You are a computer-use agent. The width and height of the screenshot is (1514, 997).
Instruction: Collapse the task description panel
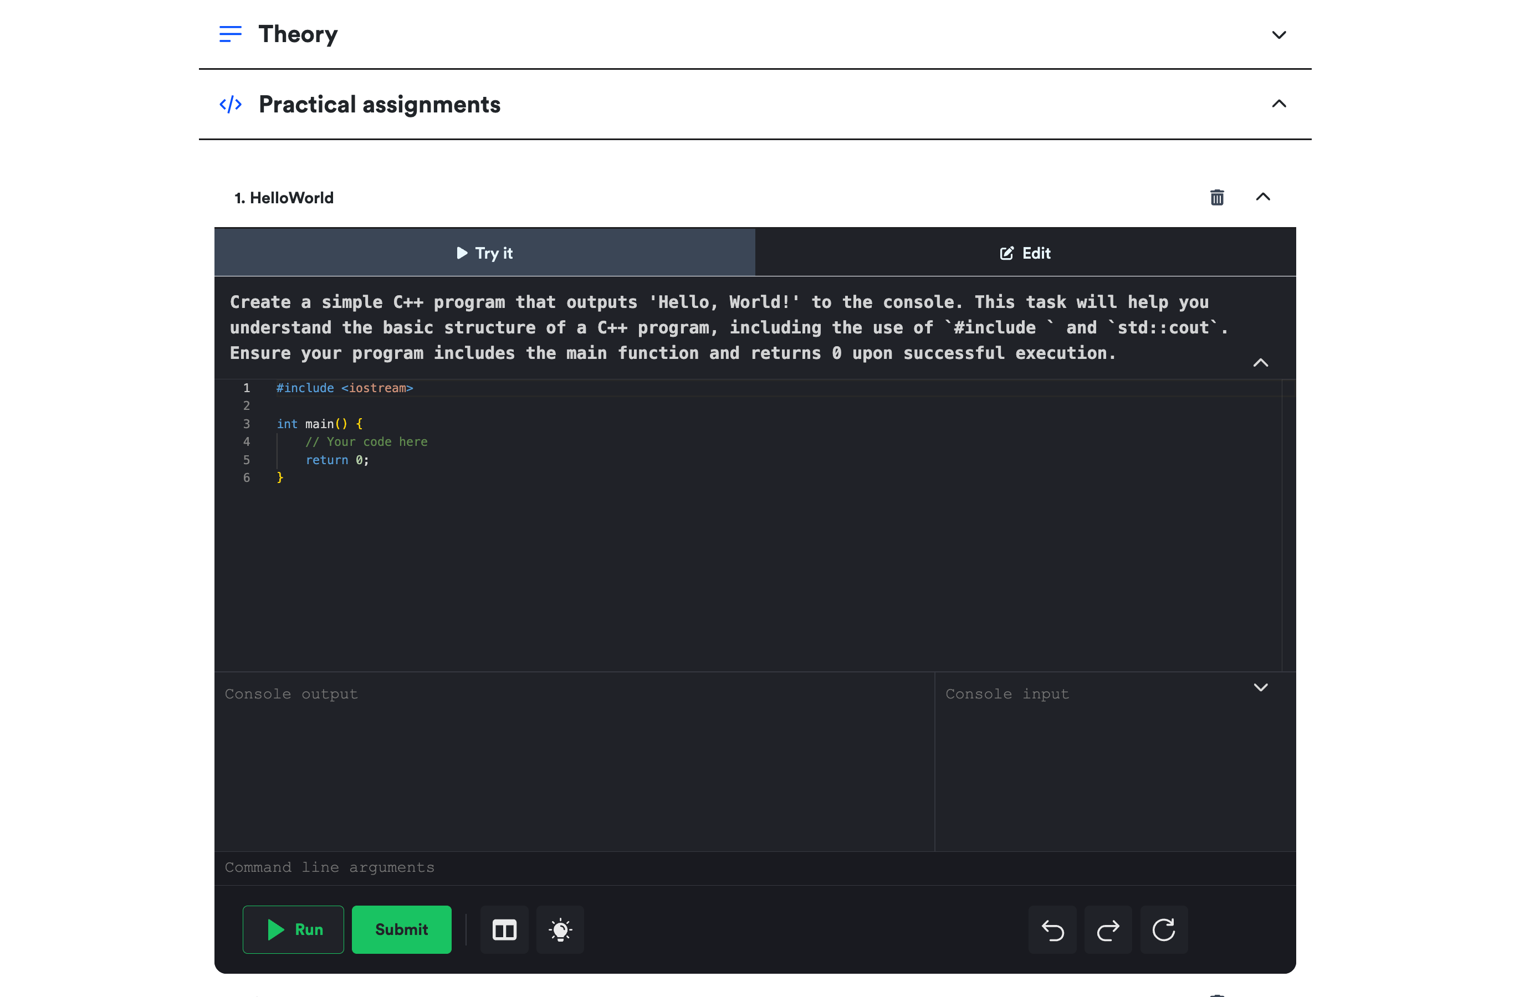pos(1260,363)
